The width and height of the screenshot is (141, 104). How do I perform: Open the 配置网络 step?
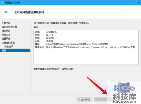[x=6, y=39]
